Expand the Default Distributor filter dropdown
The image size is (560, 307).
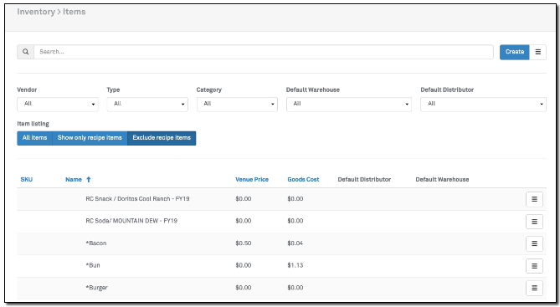(x=483, y=105)
